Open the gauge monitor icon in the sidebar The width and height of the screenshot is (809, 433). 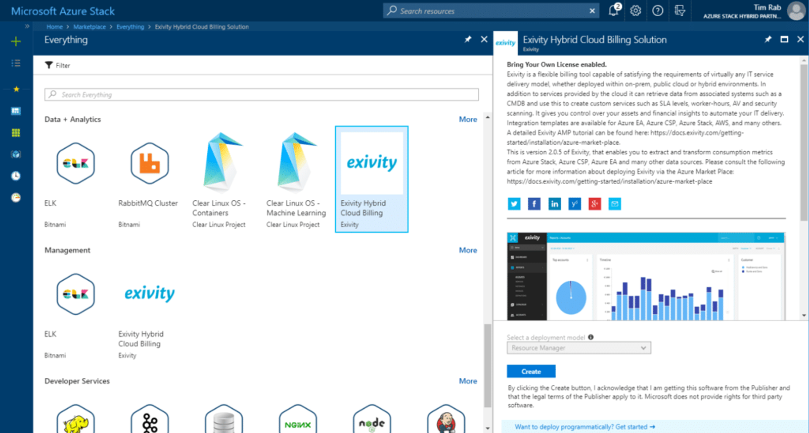coord(16,198)
